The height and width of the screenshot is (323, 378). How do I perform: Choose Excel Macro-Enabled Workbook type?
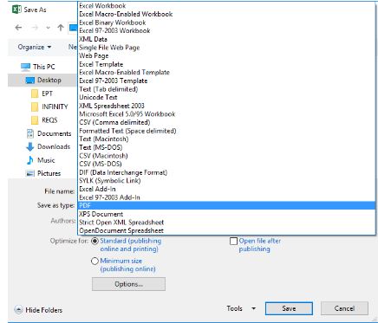(227, 14)
